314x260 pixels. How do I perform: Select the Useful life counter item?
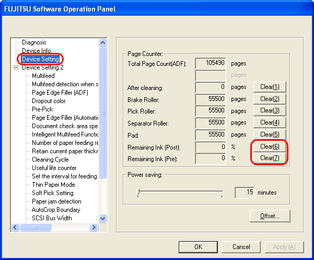54,168
